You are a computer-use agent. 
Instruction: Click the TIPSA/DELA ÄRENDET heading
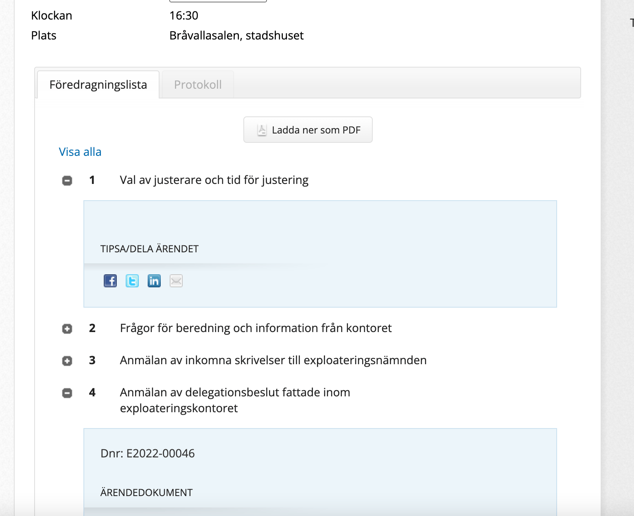pos(149,249)
